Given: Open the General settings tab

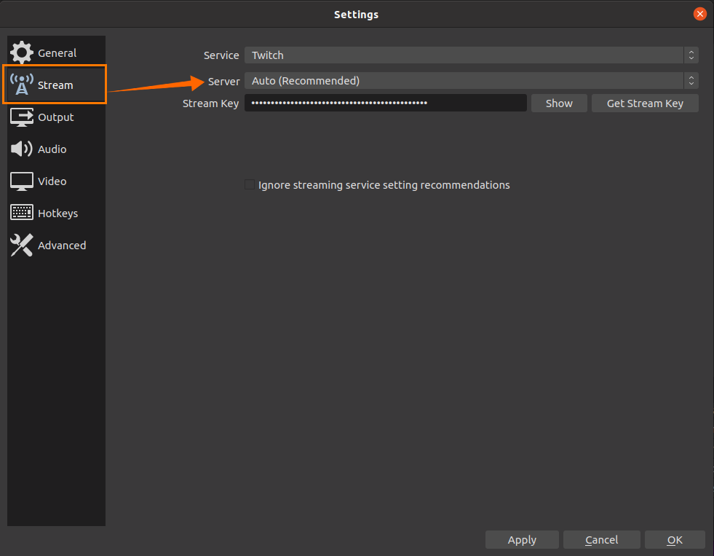Looking at the screenshot, I should pos(57,53).
